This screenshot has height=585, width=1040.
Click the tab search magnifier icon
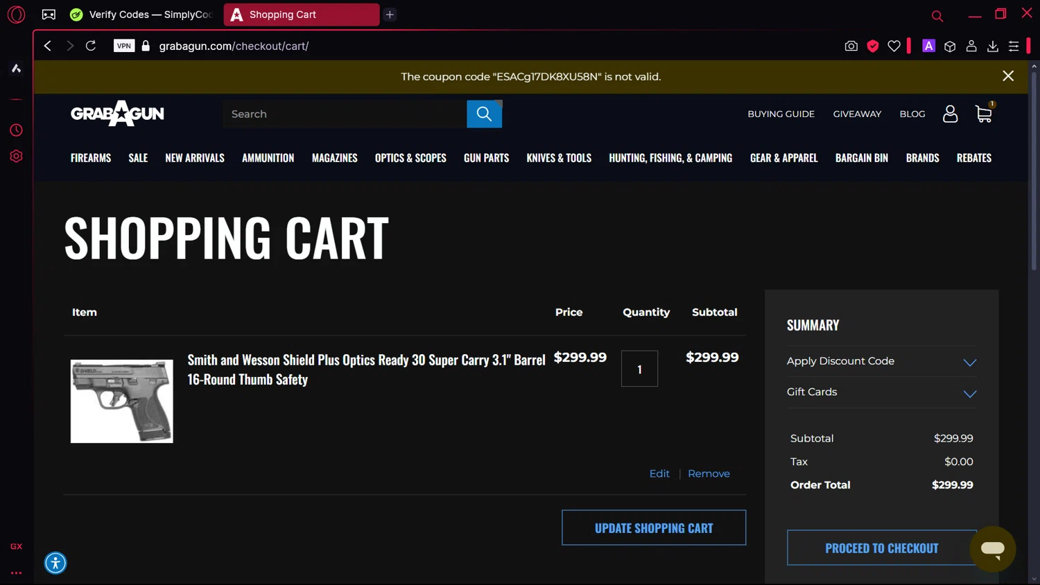937,15
